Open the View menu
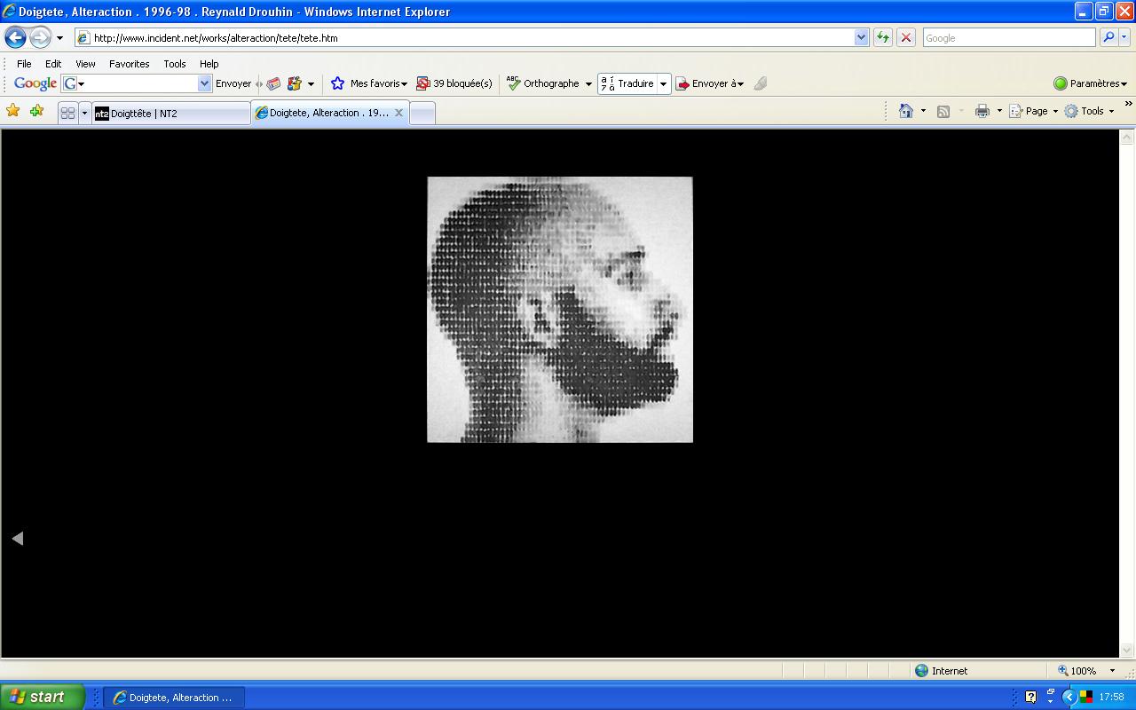Screen dimensions: 1136x710 pos(85,64)
